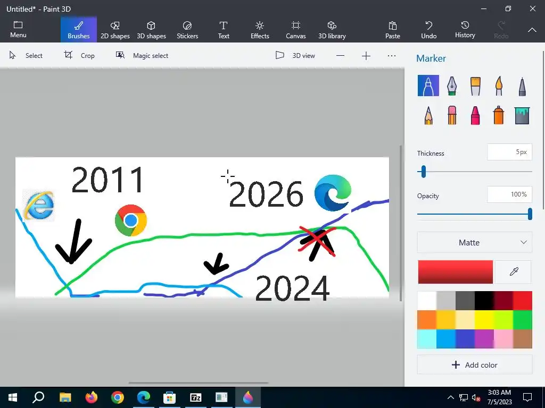This screenshot has width=545, height=408.
Task: Click the canvas horizontal scrollbar
Action: click(199, 383)
